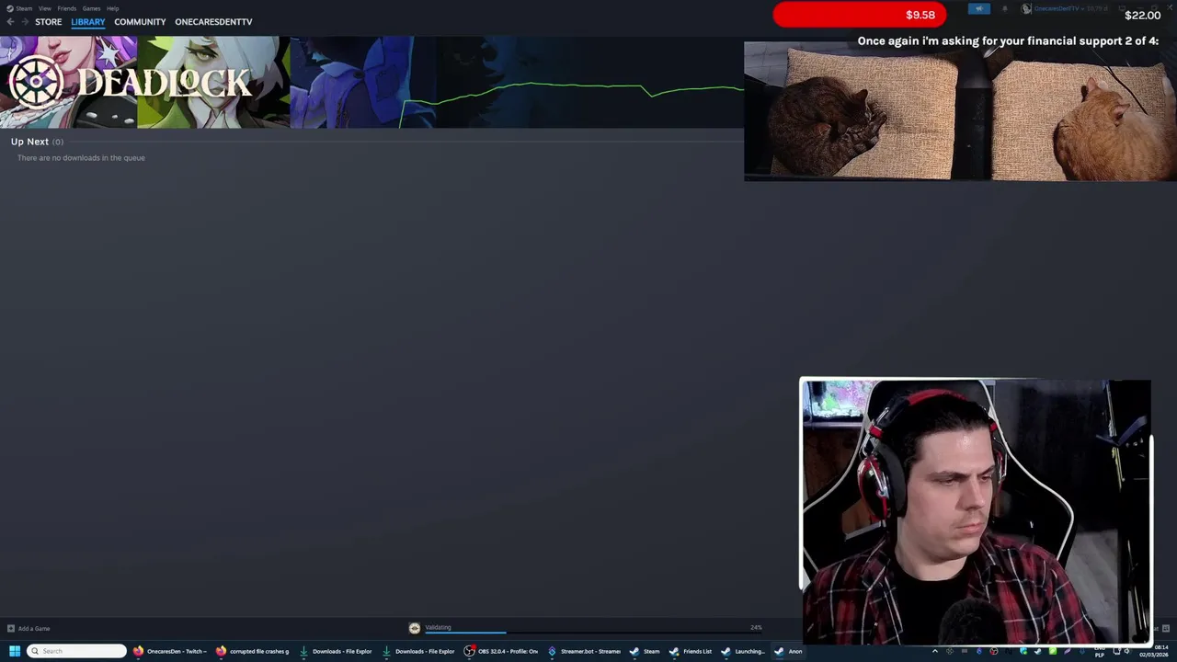Click the 24% progress value
Viewport: 1177px width, 662px height.
click(x=756, y=627)
